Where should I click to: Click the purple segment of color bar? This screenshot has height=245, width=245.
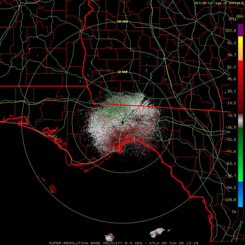(240, 30)
